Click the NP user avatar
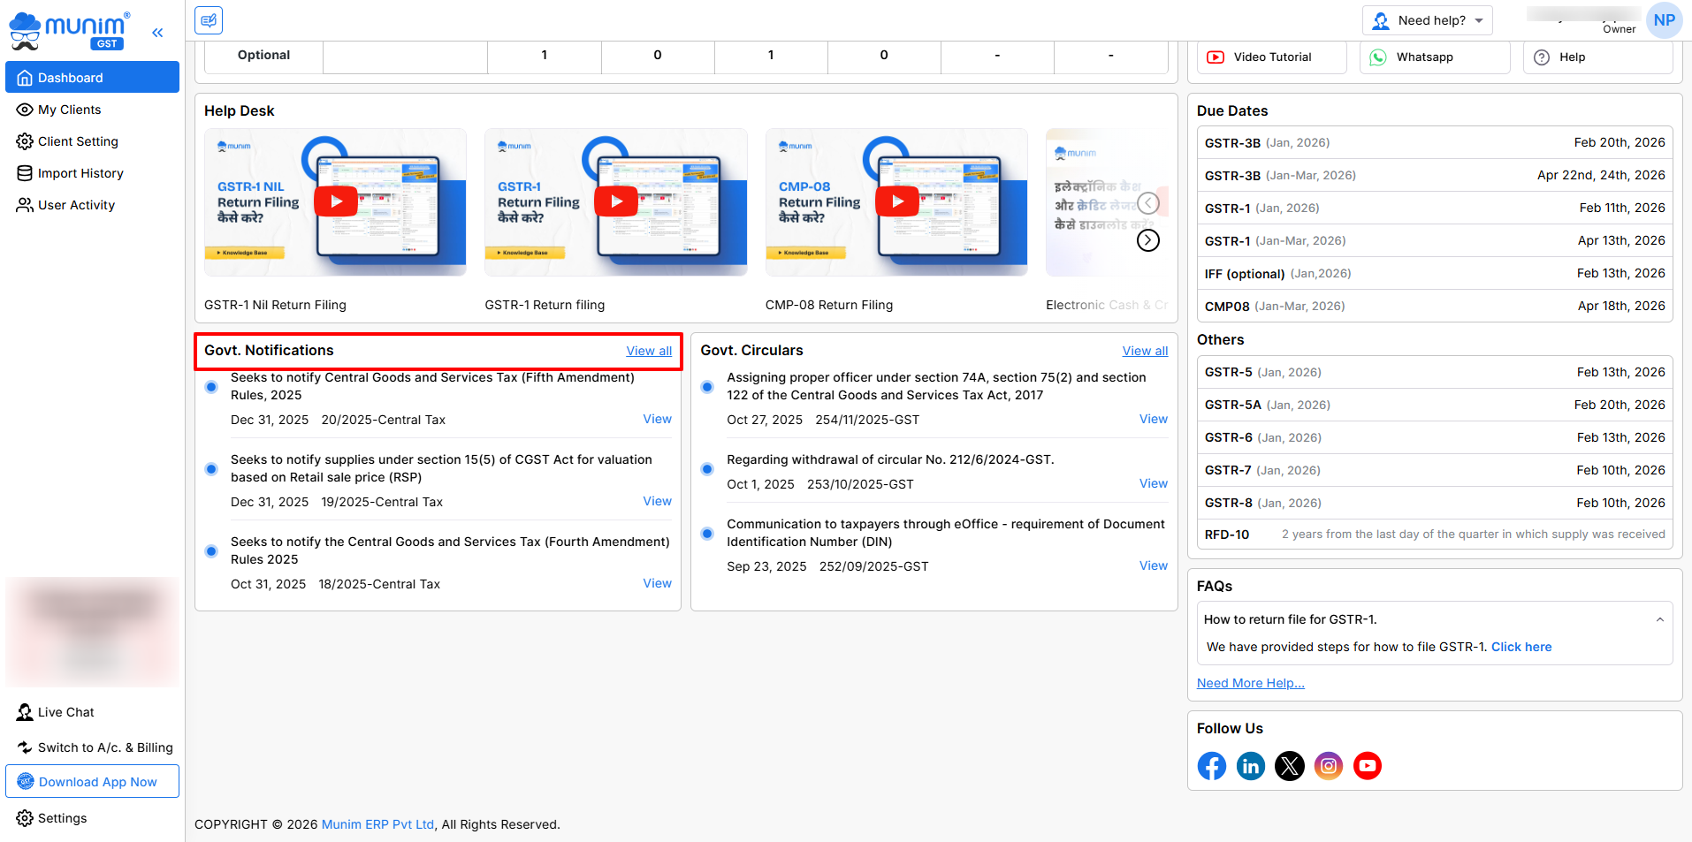Screen dimensions: 1692x842 coord(1664,20)
